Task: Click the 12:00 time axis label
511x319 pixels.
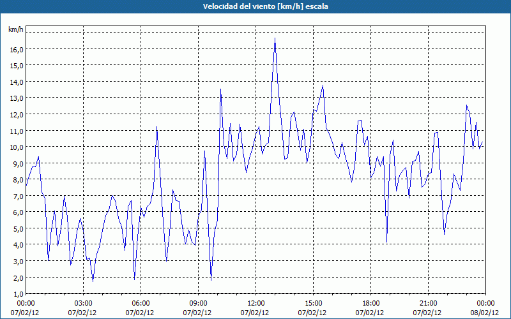Action: (256, 304)
